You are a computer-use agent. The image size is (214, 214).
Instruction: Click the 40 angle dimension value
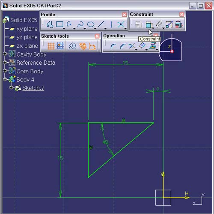click(x=106, y=142)
